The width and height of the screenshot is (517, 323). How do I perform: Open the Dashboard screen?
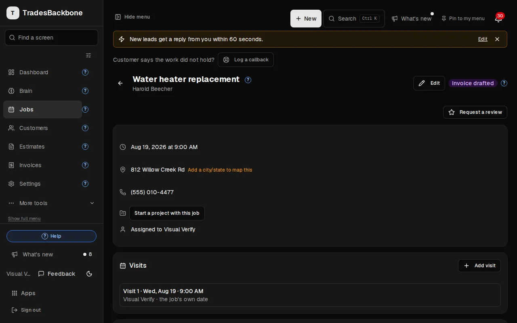coord(42,72)
